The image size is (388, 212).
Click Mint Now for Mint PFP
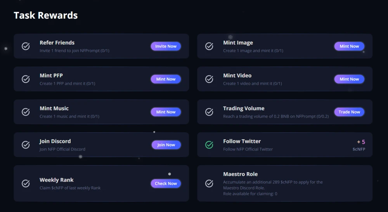click(x=166, y=79)
